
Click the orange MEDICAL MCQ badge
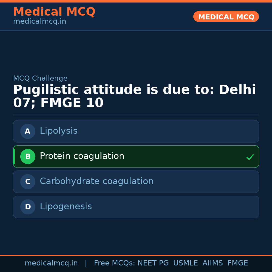[x=226, y=17]
